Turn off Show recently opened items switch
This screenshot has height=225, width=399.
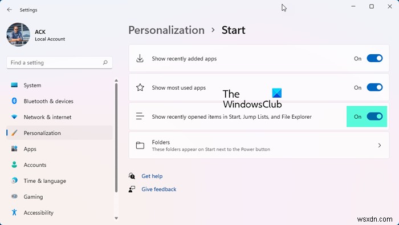374,116
